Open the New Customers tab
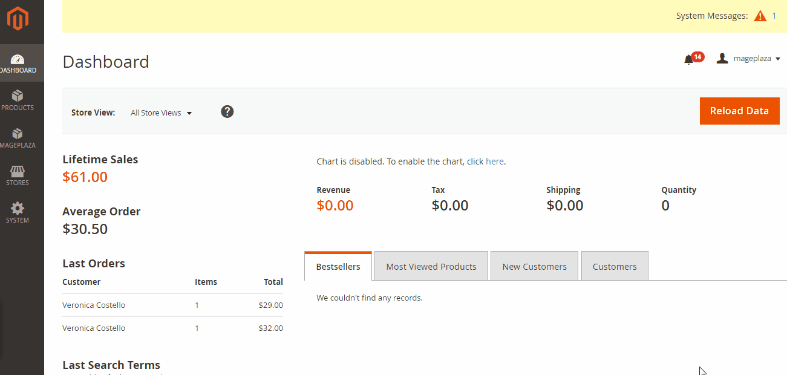787x375 pixels. (x=534, y=267)
